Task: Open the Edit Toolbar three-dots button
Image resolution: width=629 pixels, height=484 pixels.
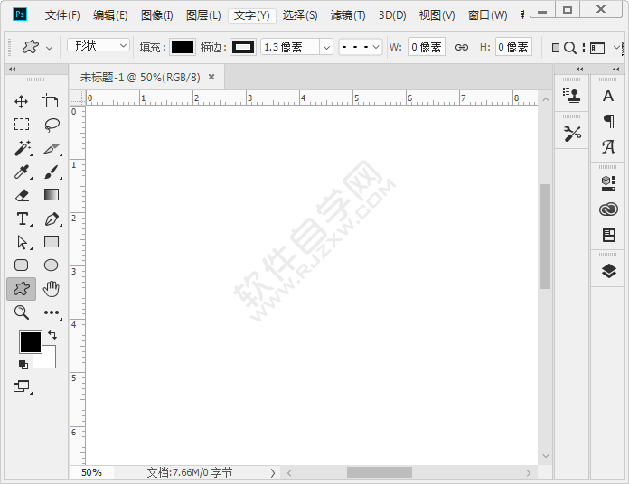Action: click(x=52, y=312)
